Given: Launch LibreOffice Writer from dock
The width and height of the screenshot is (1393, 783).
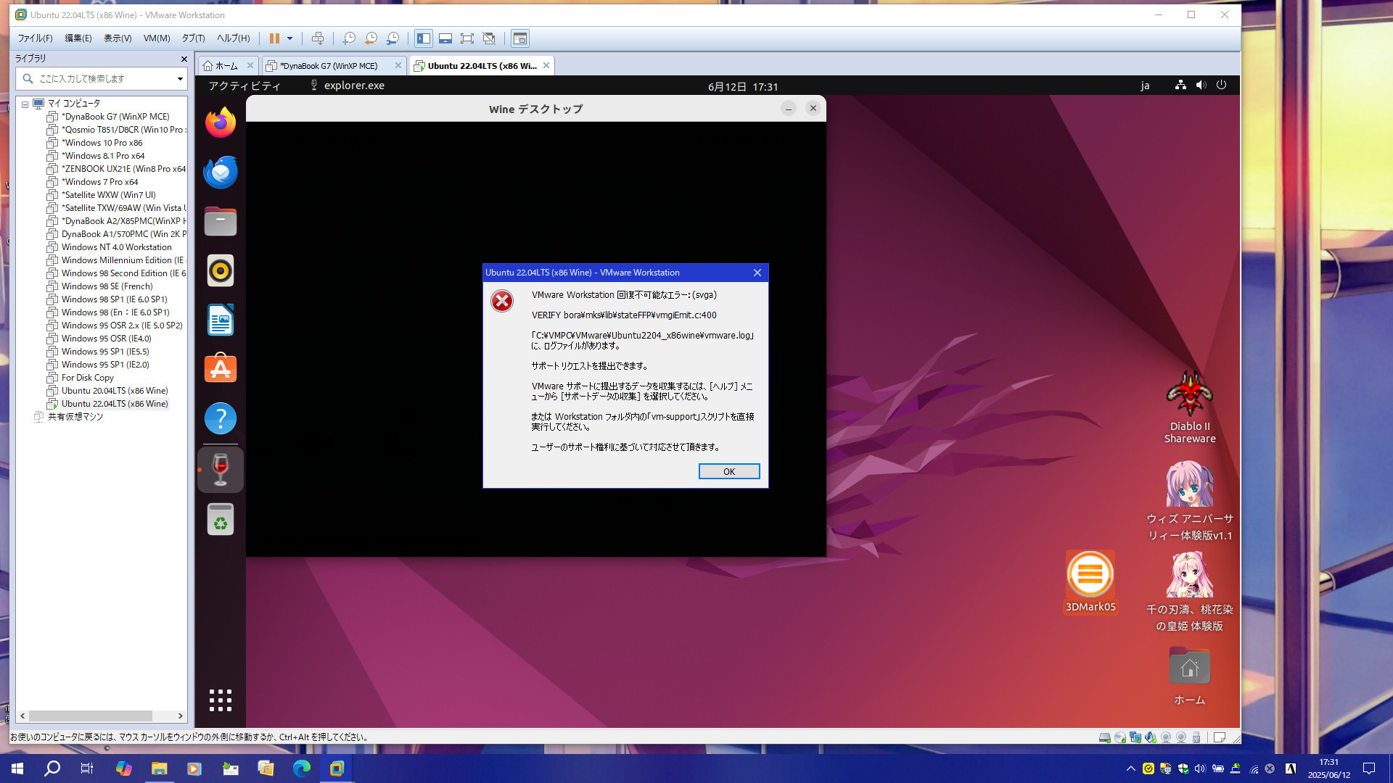Looking at the screenshot, I should [221, 320].
